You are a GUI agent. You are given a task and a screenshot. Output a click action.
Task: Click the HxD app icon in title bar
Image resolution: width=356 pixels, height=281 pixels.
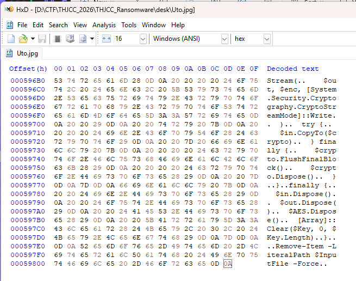[x=9, y=10]
